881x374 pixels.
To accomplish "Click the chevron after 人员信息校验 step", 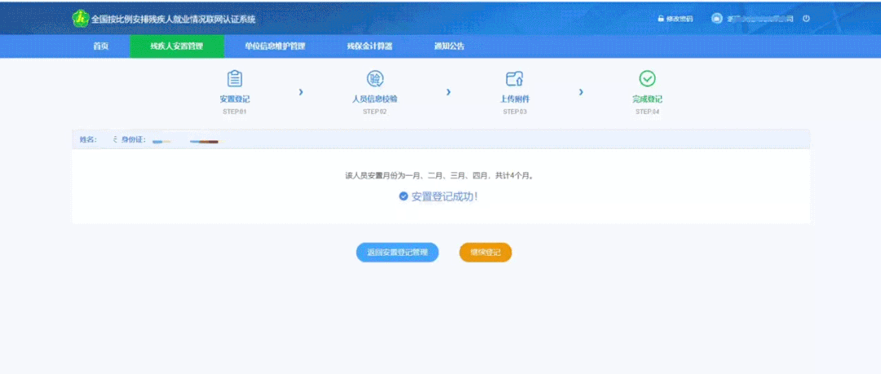I will [448, 92].
